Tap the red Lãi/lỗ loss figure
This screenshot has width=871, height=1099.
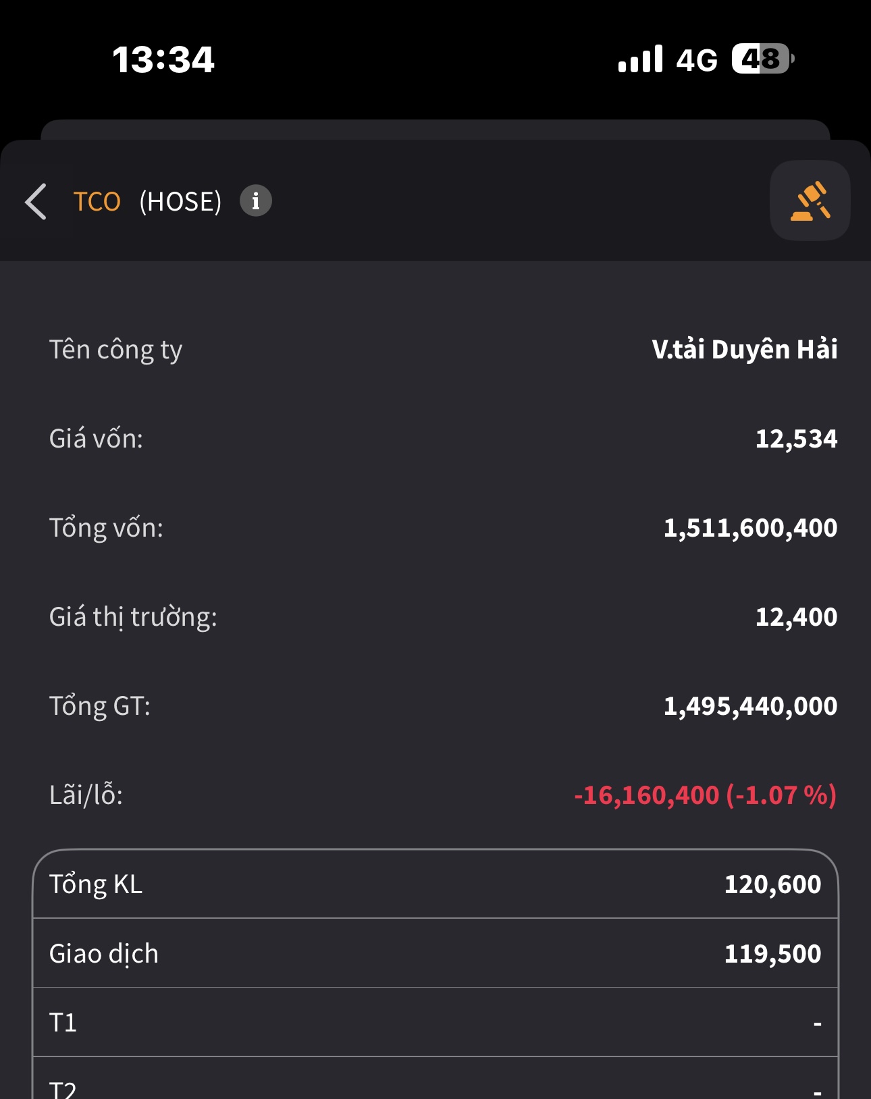[705, 795]
